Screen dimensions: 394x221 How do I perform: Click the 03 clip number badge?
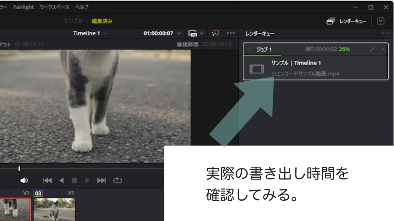click(38, 193)
